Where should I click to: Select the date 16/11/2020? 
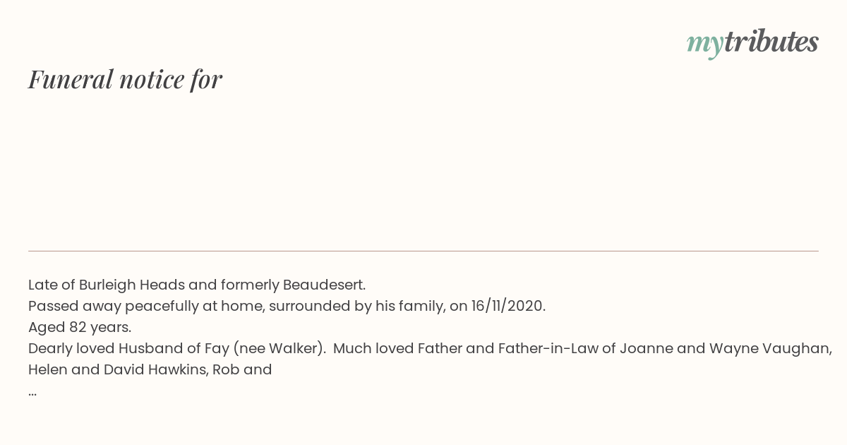click(x=507, y=307)
